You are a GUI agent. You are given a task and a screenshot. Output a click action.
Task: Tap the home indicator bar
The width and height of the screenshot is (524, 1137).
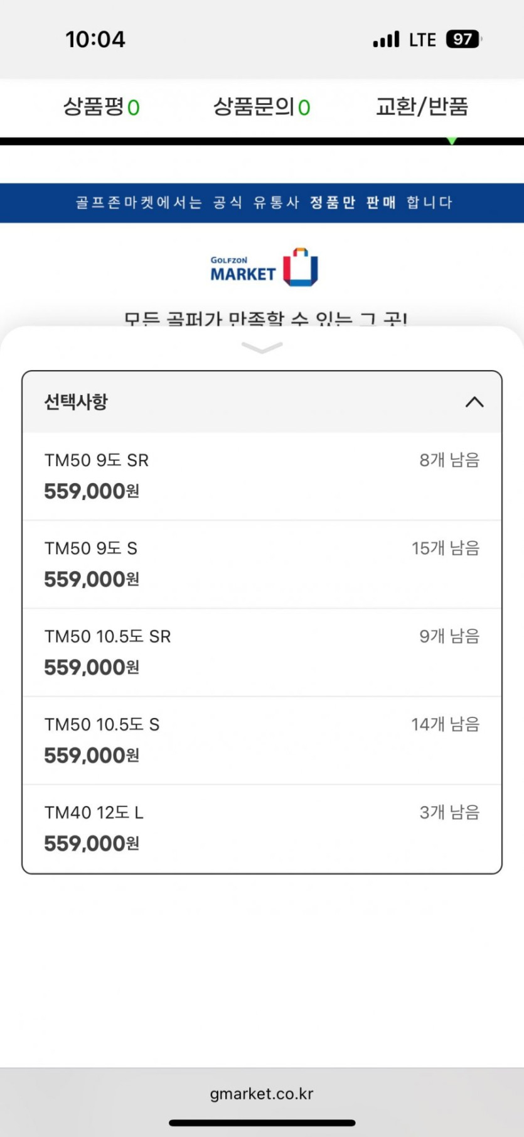(262, 1123)
